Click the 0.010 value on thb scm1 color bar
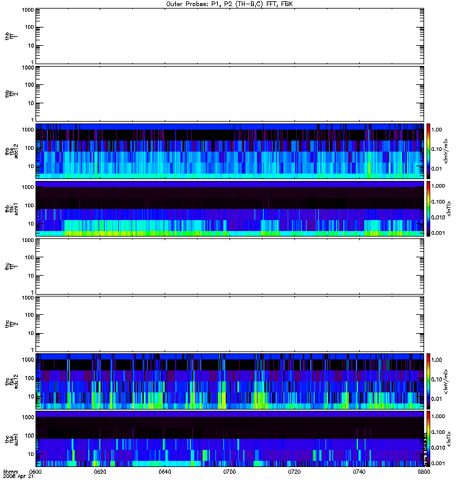The width and height of the screenshot is (459, 489). pyautogui.click(x=438, y=218)
